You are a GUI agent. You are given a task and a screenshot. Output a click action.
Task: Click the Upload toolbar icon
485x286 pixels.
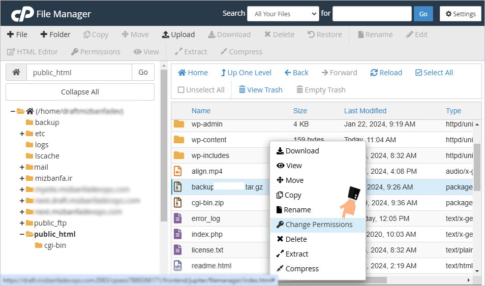[166, 35]
